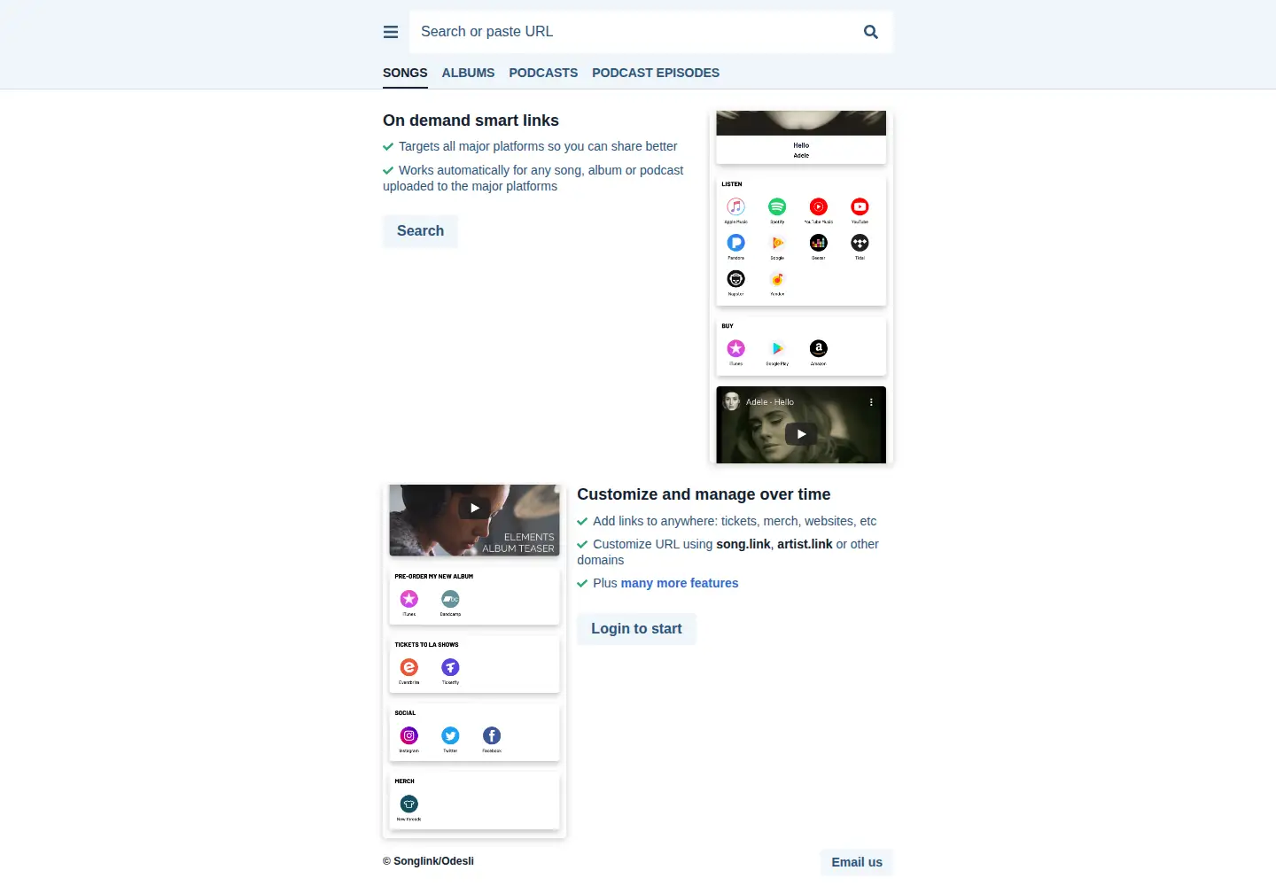Click the Pandora icon
The image size is (1276, 886).
pos(735,243)
